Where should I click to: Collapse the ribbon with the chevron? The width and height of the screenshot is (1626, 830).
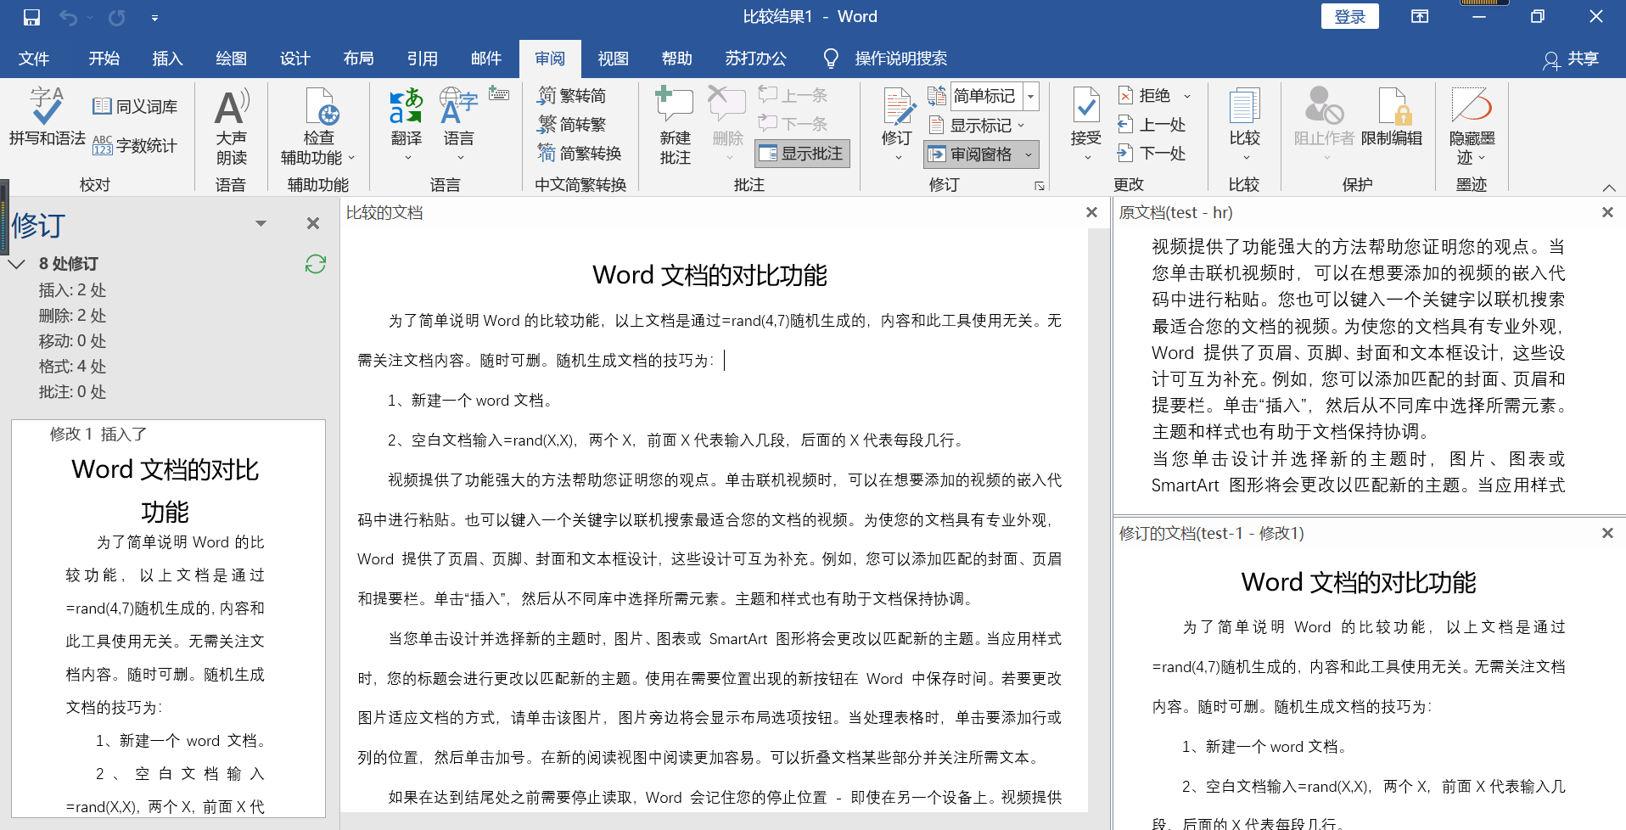pyautogui.click(x=1608, y=188)
